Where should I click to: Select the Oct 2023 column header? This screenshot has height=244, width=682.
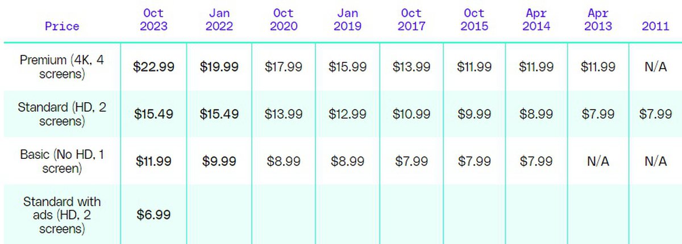point(153,20)
